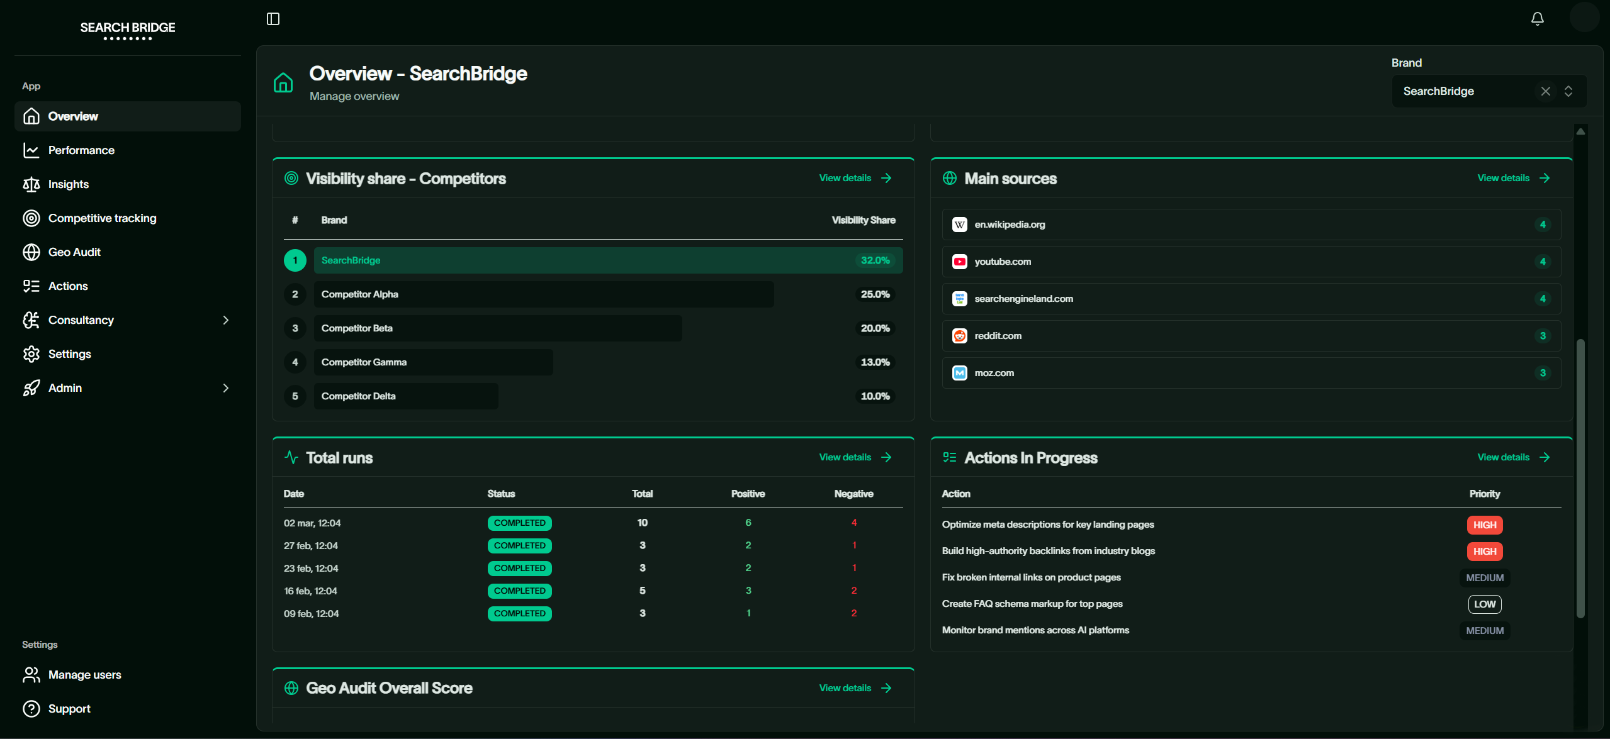Open the notifications bell
The width and height of the screenshot is (1610, 739).
tap(1537, 19)
